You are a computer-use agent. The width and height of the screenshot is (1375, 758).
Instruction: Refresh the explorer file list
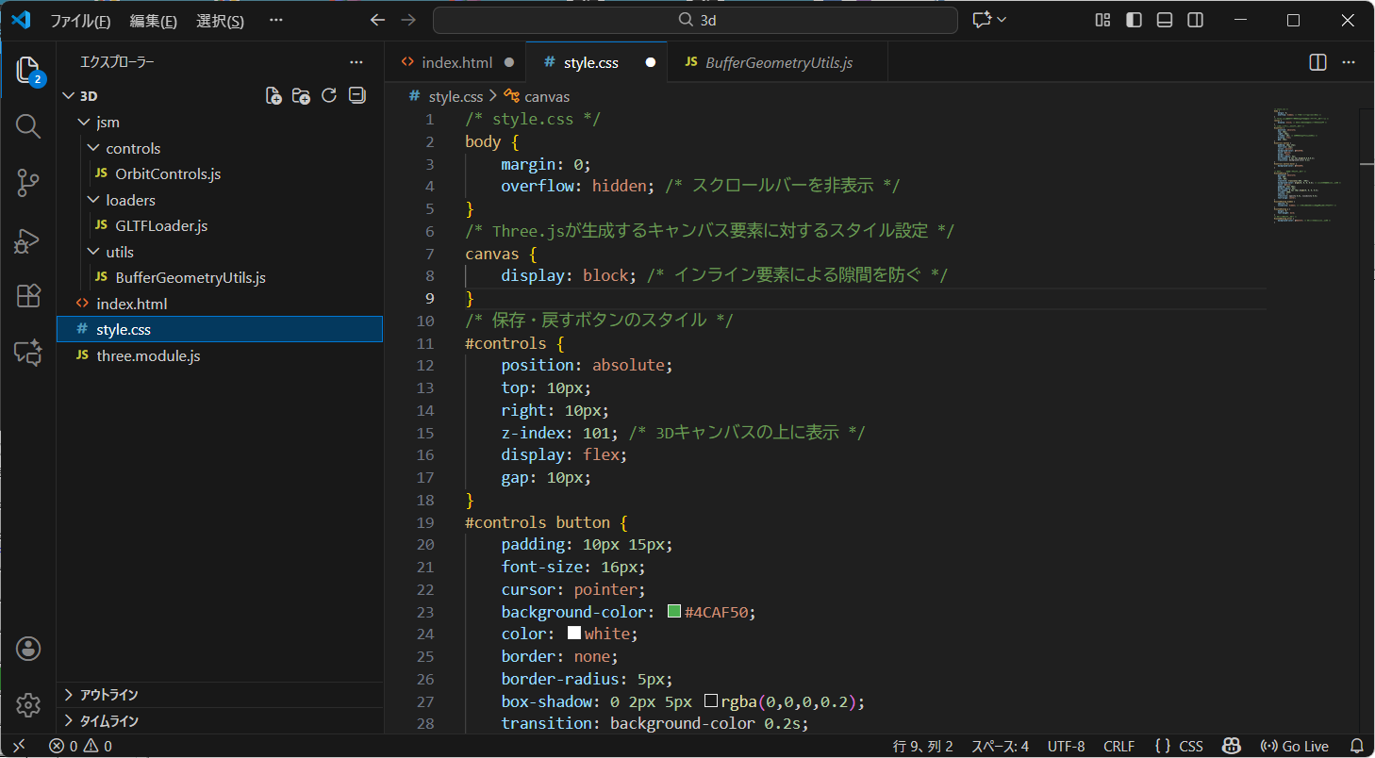[x=328, y=94]
